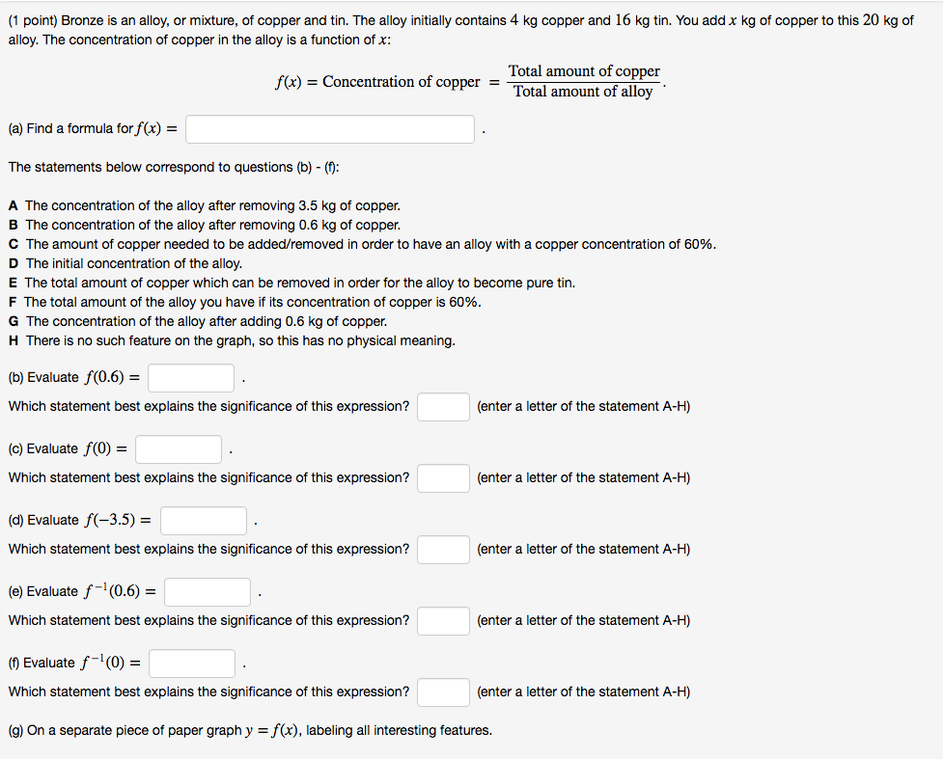
Task: Click statement E about becoming pure tin
Action: (x=291, y=283)
